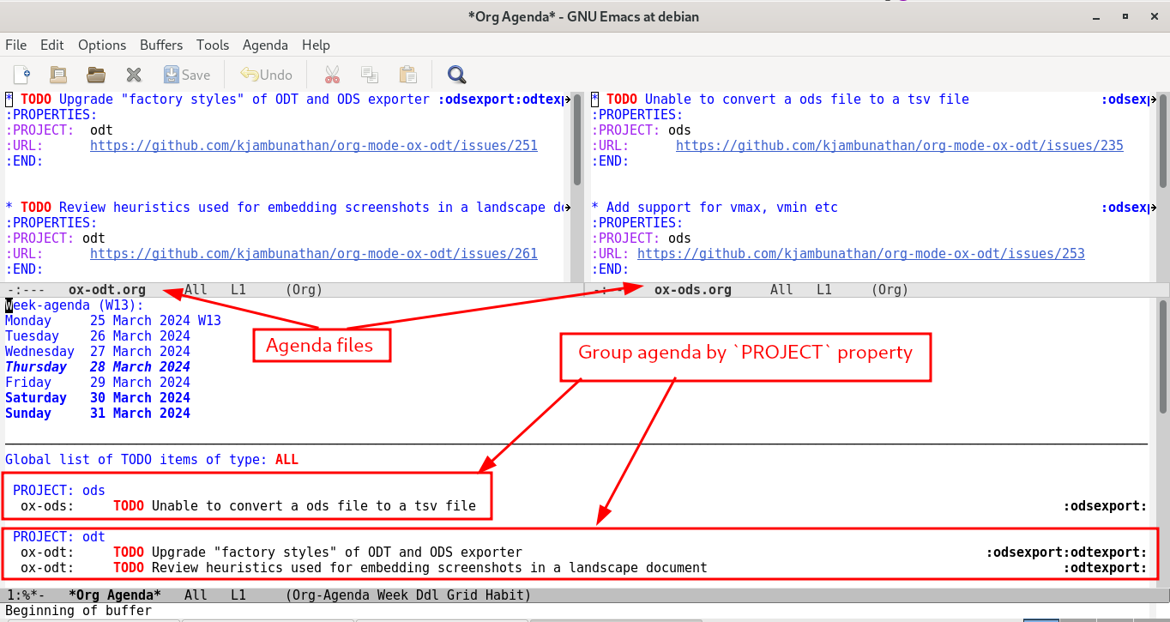Click the Copy toolbar icon
This screenshot has width=1170, height=622.
[370, 75]
